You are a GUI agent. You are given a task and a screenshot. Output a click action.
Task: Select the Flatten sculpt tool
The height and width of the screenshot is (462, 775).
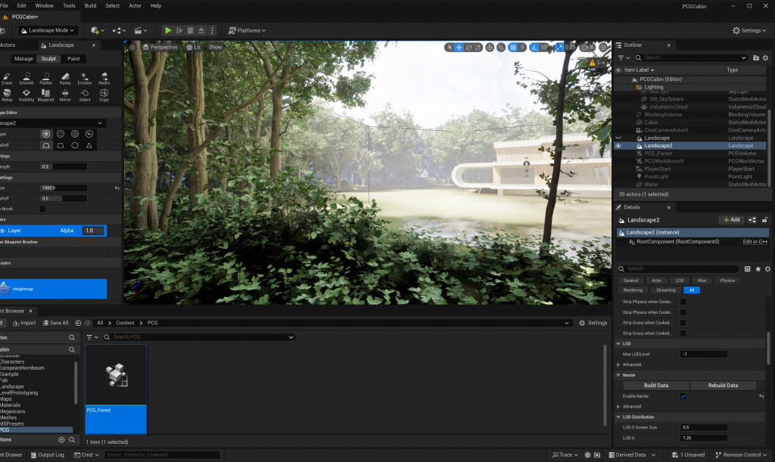click(45, 78)
